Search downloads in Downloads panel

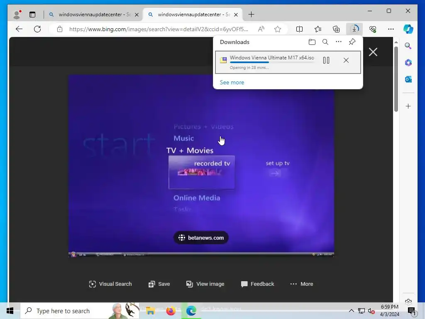point(325,42)
